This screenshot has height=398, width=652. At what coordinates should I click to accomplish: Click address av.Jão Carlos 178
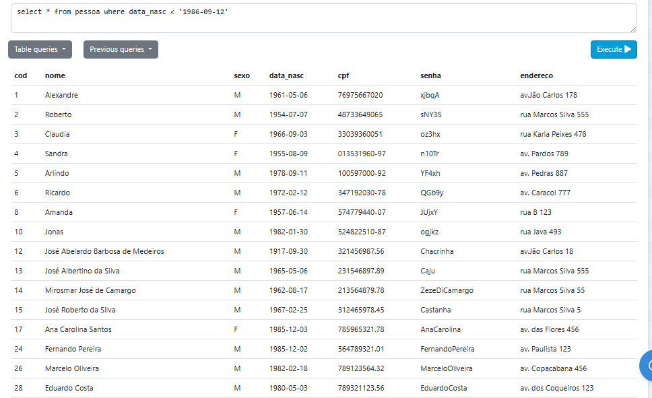pyautogui.click(x=548, y=95)
